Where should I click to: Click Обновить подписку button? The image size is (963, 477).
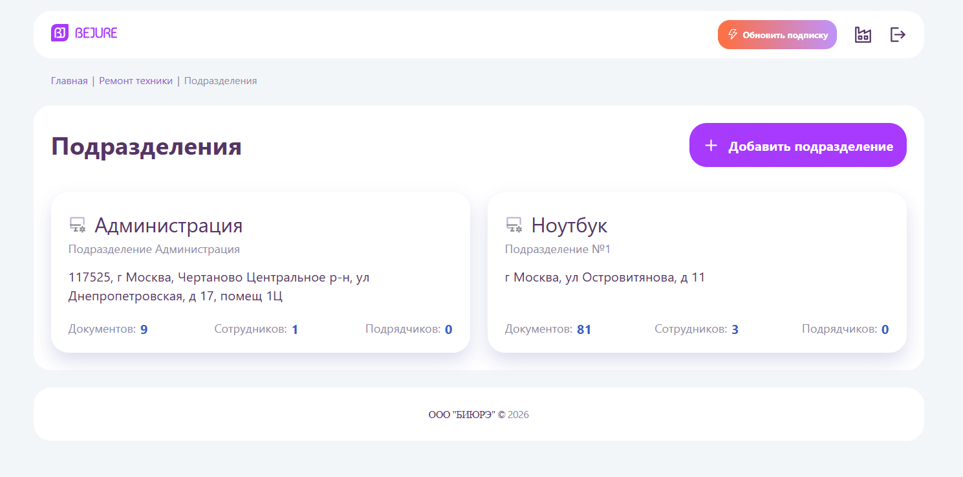pos(777,35)
